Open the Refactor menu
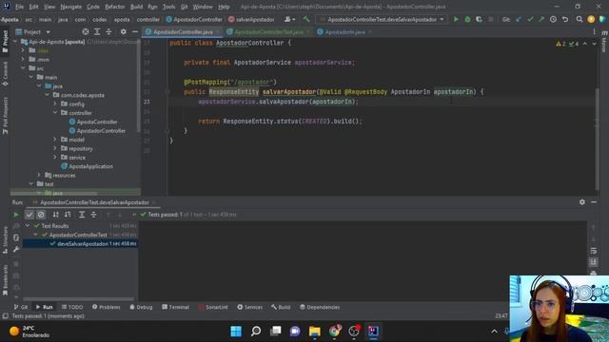The height and width of the screenshot is (342, 609). [115, 7]
